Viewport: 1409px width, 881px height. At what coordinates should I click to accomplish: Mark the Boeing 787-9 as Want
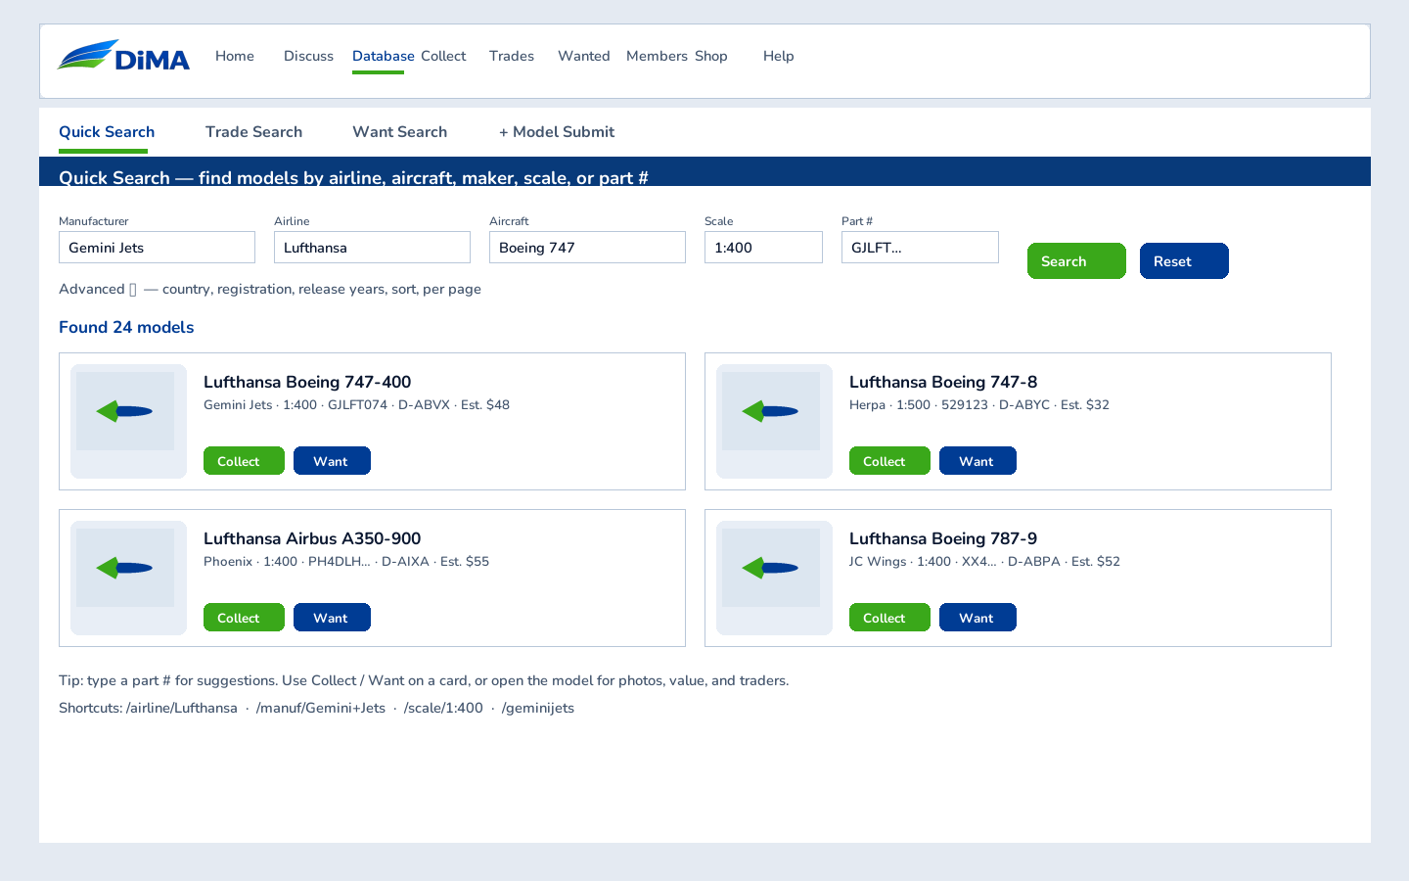977,618
